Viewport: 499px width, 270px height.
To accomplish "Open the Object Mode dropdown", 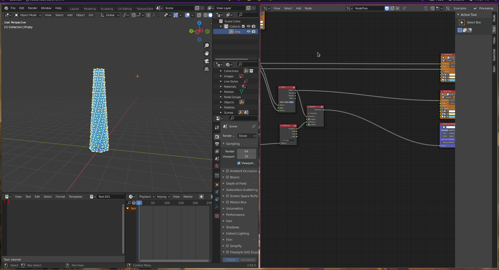I will (28, 15).
